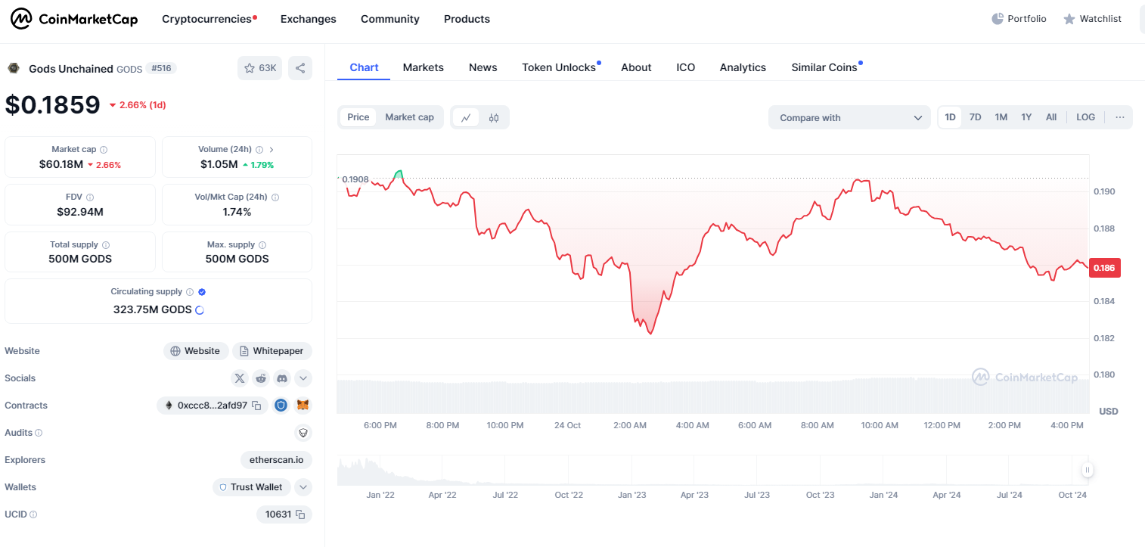The height and width of the screenshot is (547, 1145).
Task: Open Community nav menu
Action: [x=390, y=19]
